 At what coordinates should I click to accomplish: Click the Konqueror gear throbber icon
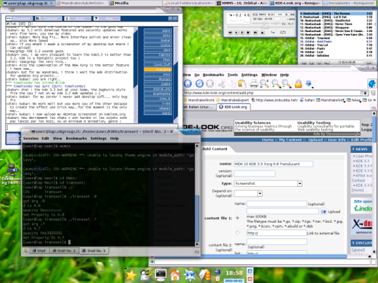coord(372,84)
